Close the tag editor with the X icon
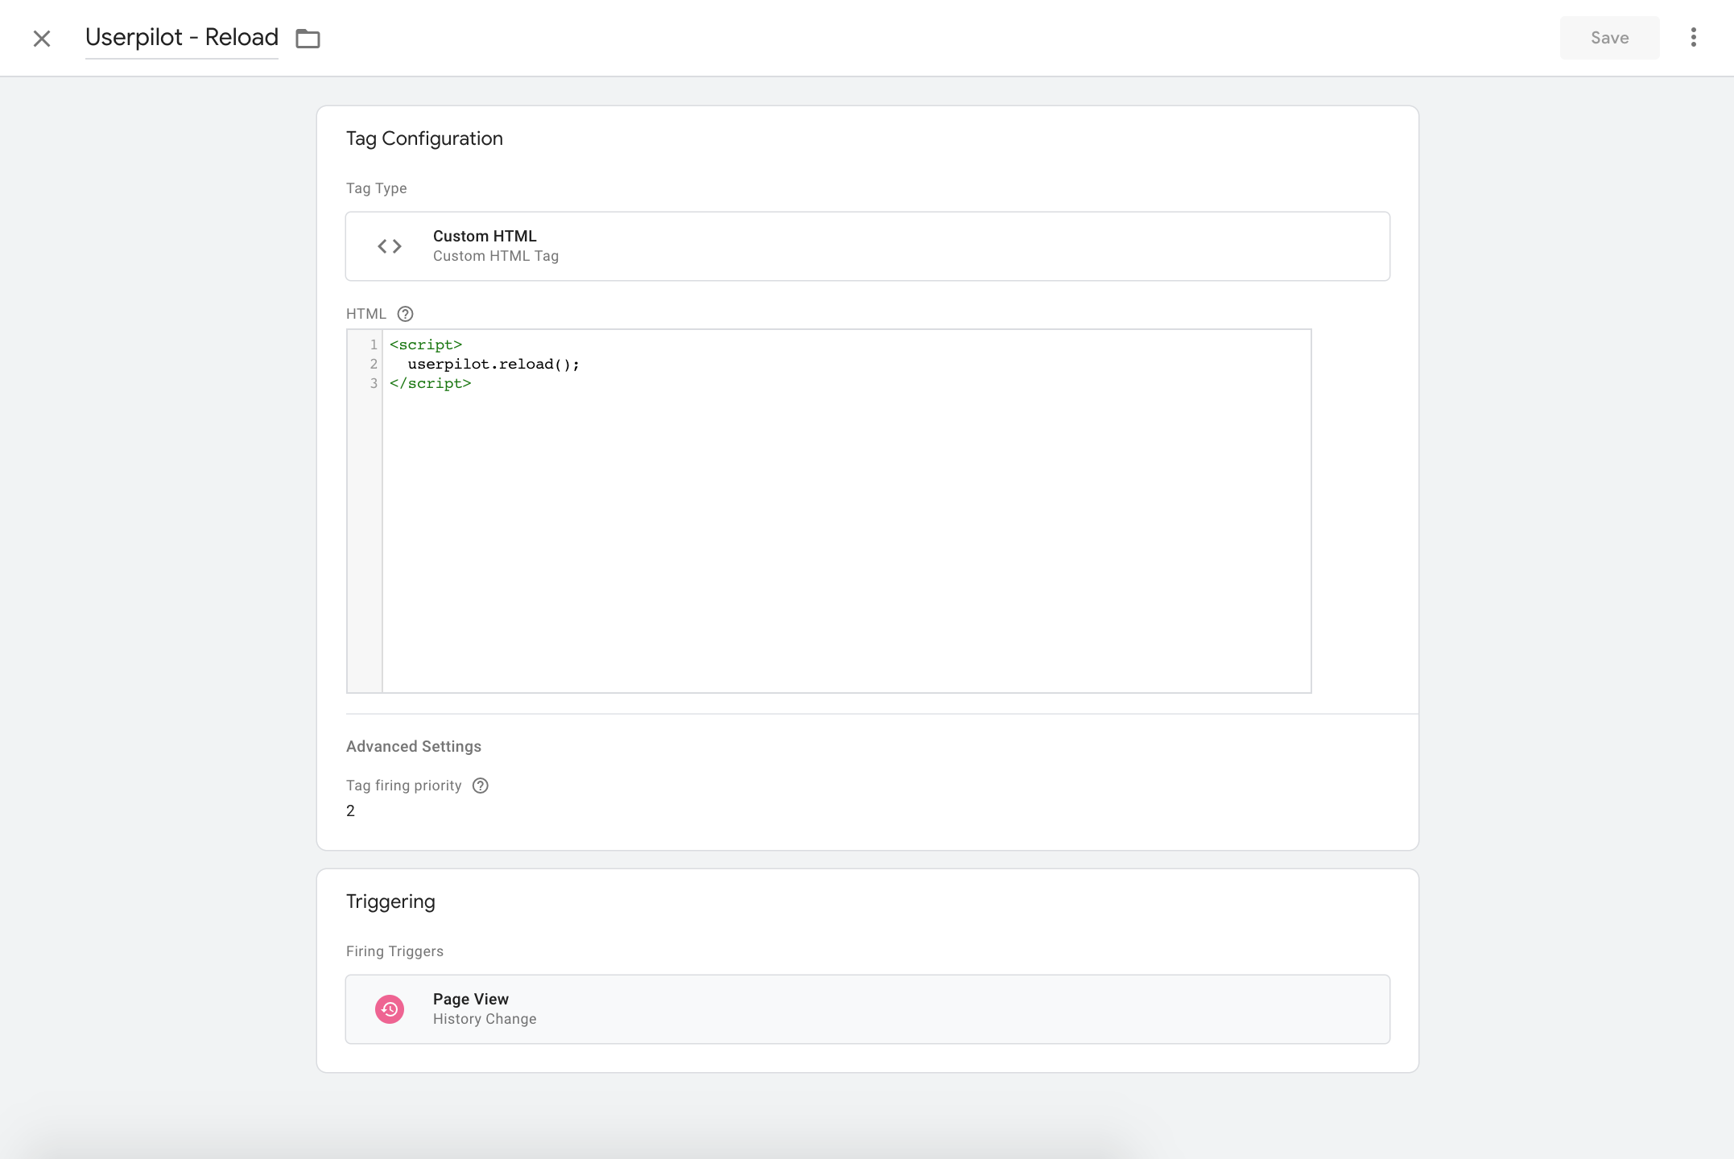1734x1159 pixels. [42, 39]
